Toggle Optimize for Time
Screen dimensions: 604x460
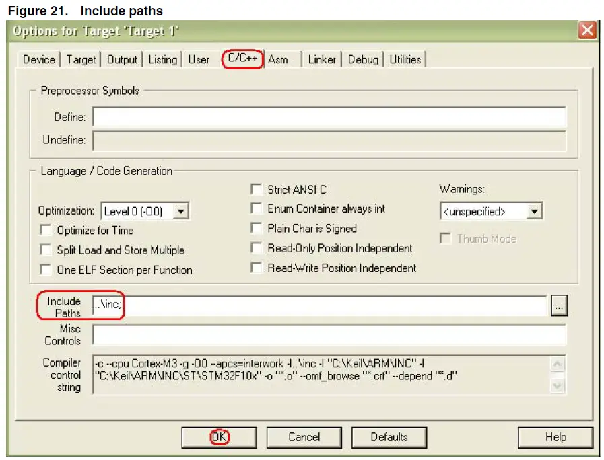click(x=45, y=230)
